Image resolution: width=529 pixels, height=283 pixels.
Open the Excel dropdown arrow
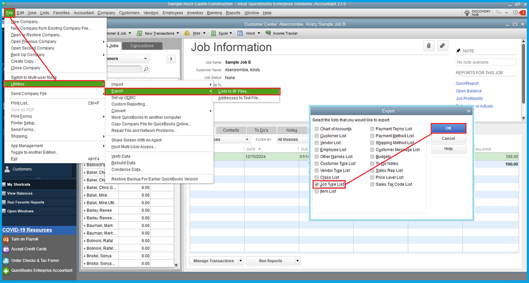[231, 33]
